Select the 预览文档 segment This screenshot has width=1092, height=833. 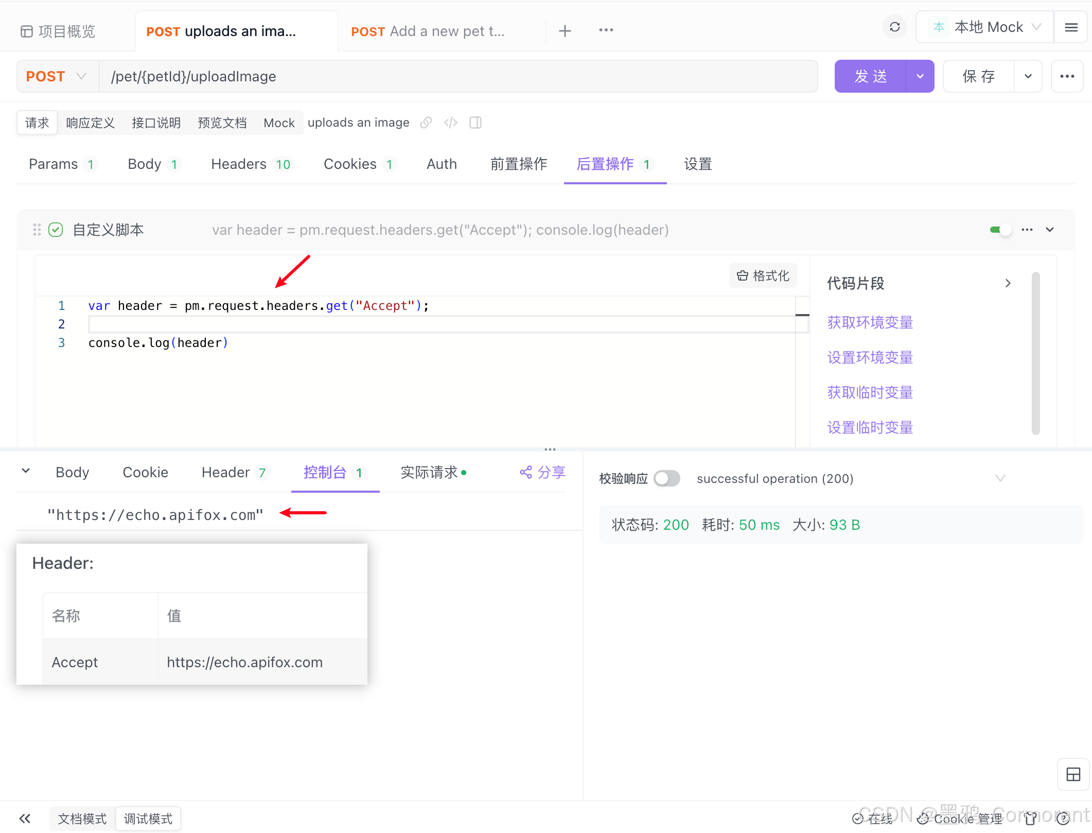pyautogui.click(x=222, y=123)
